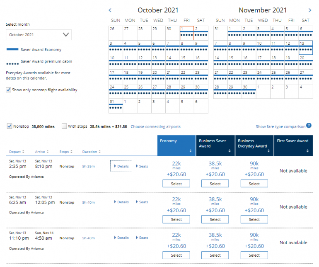Enable the With stops checkbox
The image size is (319, 267).
pos(64,126)
